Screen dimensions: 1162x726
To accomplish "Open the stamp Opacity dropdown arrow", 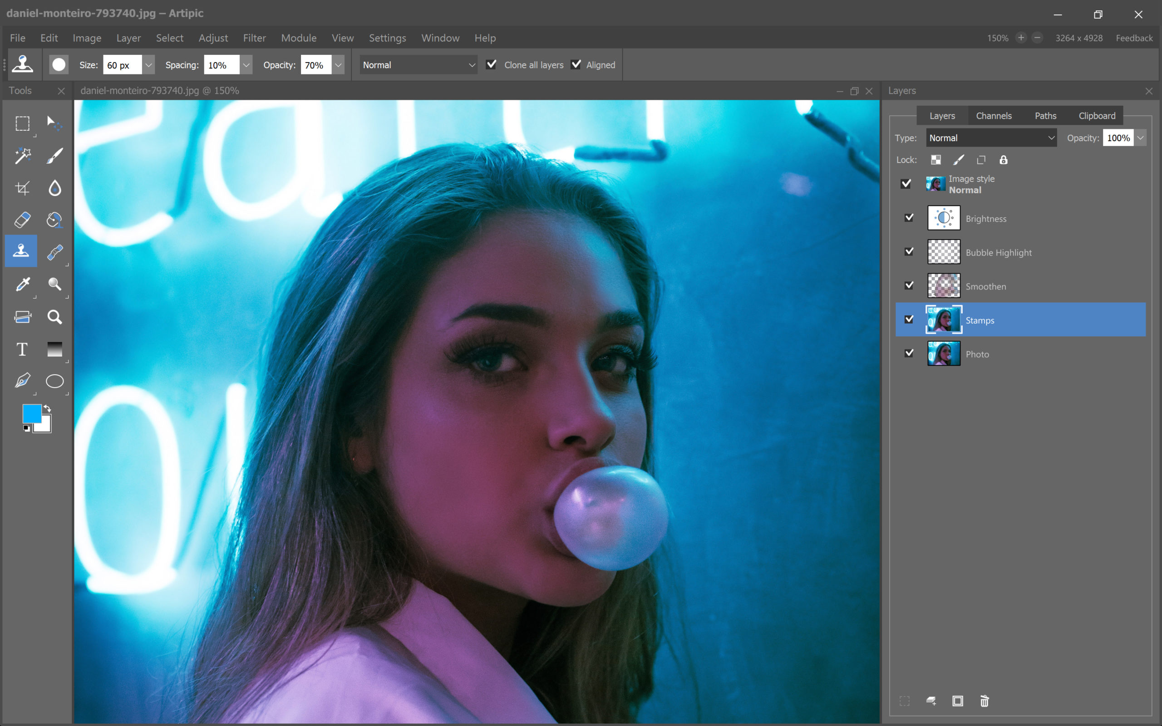I will point(339,65).
